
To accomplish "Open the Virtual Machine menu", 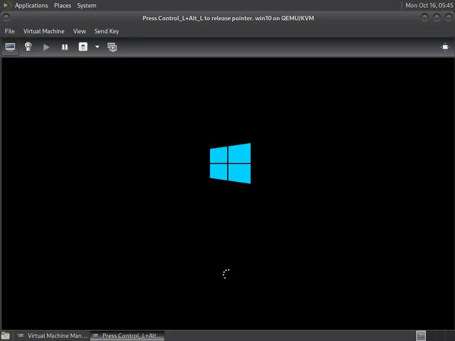I will pos(44,32).
